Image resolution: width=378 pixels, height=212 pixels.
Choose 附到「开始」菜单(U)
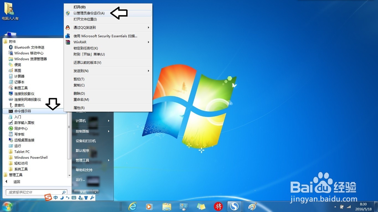click(108, 54)
